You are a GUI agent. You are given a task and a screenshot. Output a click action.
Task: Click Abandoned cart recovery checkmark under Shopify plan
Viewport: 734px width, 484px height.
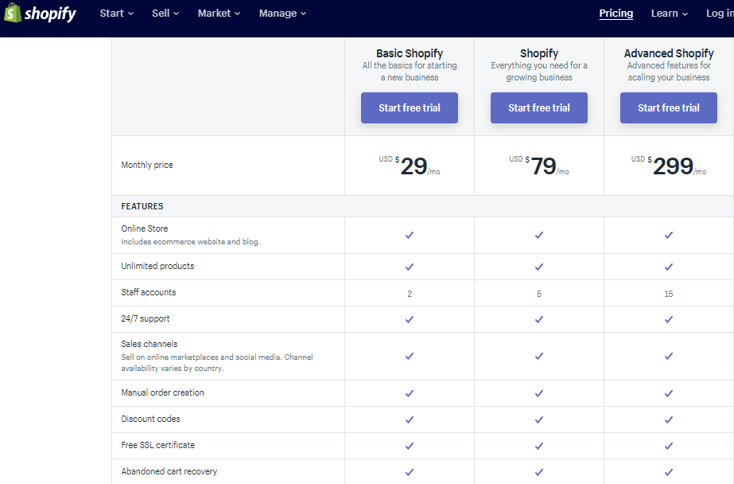pyautogui.click(x=539, y=472)
